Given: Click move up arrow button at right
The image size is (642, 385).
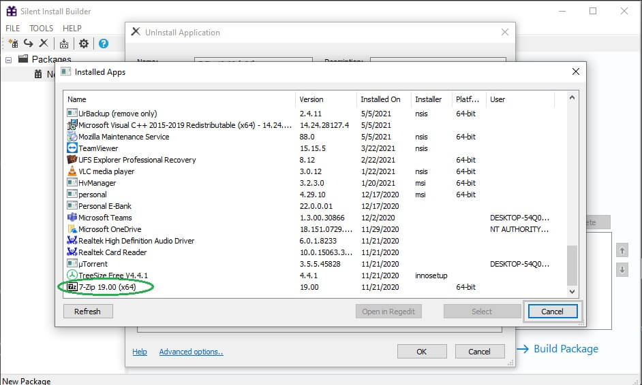Looking at the screenshot, I should (622, 250).
